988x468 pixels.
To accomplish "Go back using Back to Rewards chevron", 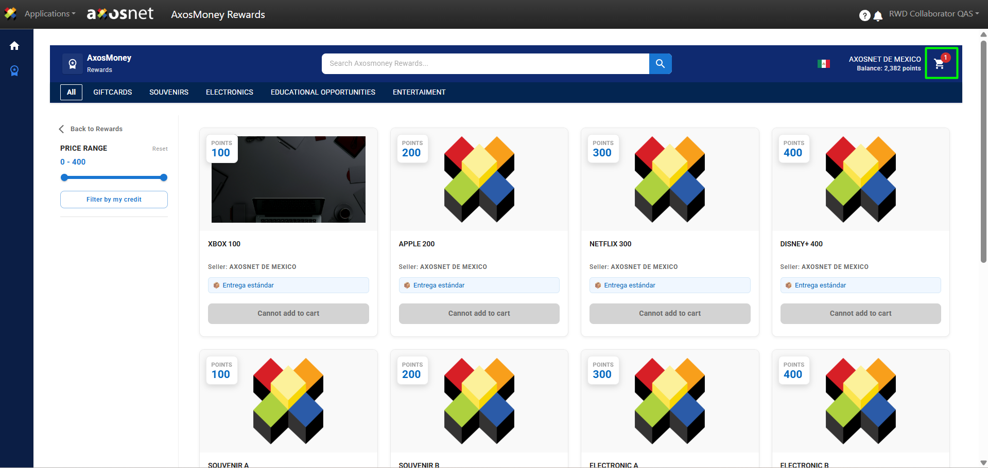I will pyautogui.click(x=62, y=129).
